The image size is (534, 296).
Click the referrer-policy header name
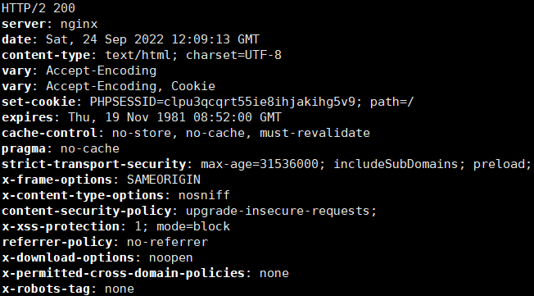(x=57, y=243)
